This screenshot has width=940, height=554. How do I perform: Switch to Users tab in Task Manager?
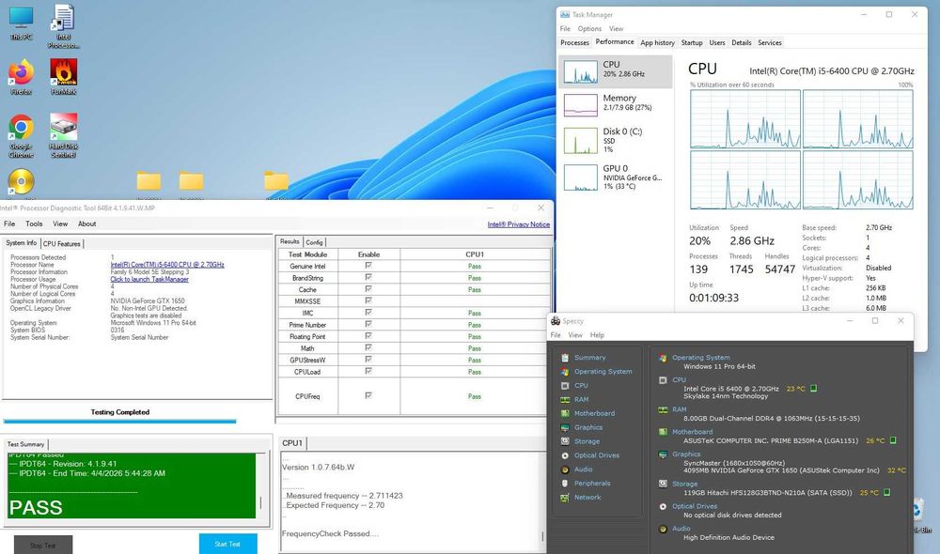[x=717, y=42]
